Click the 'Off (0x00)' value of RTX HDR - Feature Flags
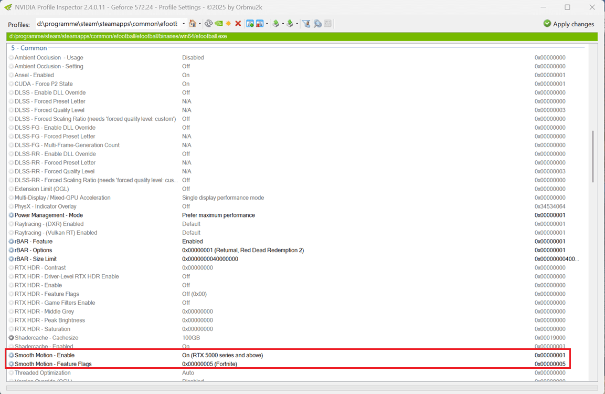Image resolution: width=605 pixels, height=394 pixels. click(195, 294)
